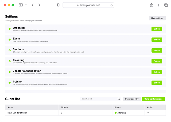Go back using the browser back arrow
This screenshot has width=171, height=122.
pyautogui.click(x=32, y=5)
